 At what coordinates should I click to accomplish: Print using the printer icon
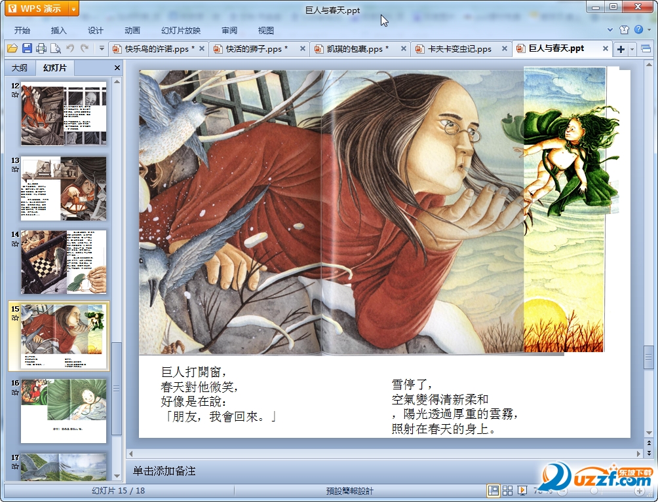[41, 48]
